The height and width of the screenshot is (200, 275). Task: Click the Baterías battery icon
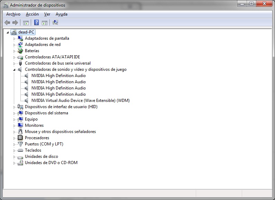20,51
